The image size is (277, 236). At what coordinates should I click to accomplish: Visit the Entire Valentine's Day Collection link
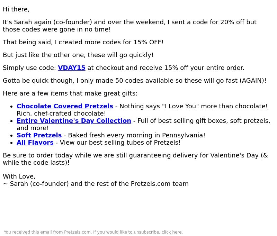tap(74, 121)
